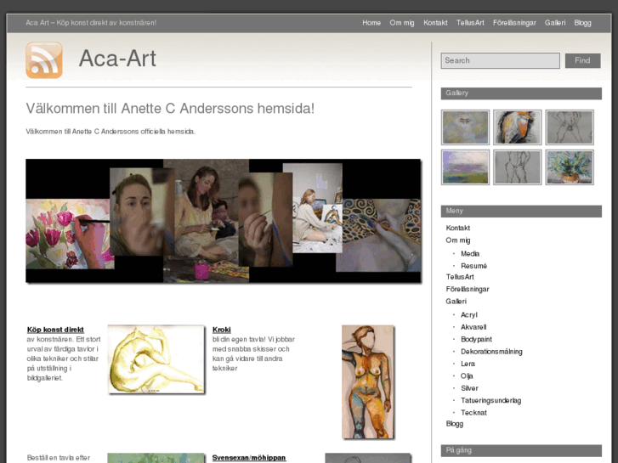Open the Olja gallery category
Screen dimensions: 618x463
point(467,375)
